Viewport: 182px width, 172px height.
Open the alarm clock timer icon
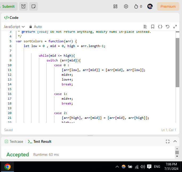[x=23, y=6]
